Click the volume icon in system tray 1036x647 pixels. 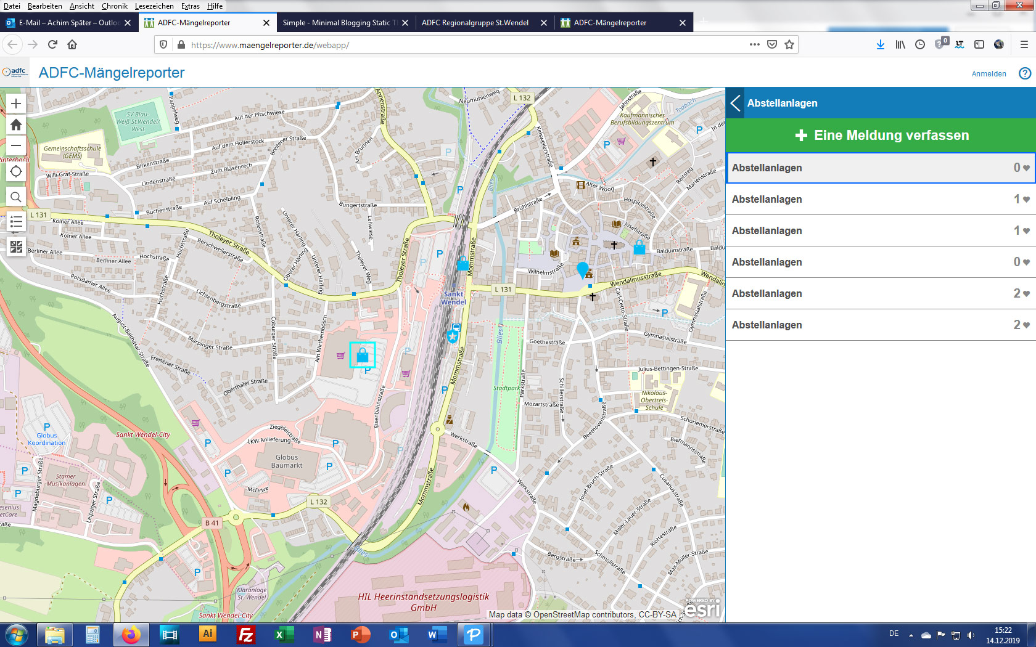971,635
